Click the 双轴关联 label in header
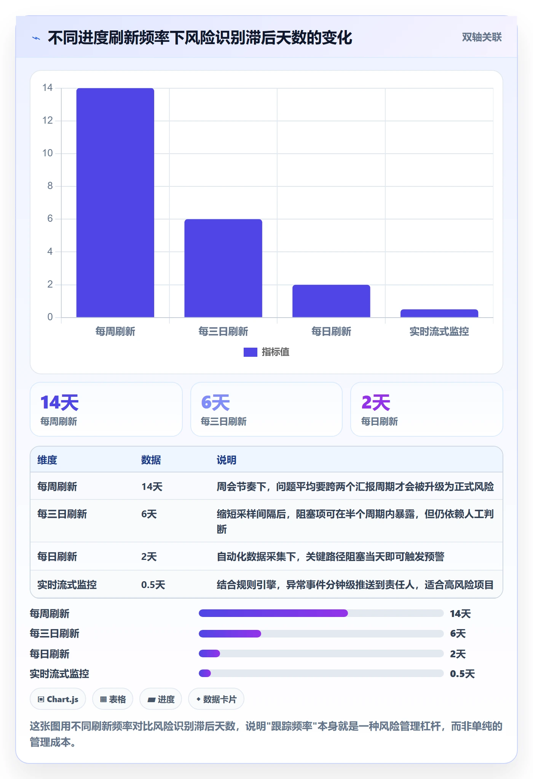Screen dimensions: 533x779 tap(482, 37)
